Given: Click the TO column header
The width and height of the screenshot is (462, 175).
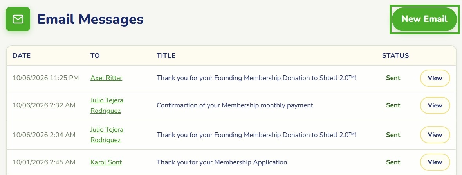Looking at the screenshot, I should click(95, 55).
